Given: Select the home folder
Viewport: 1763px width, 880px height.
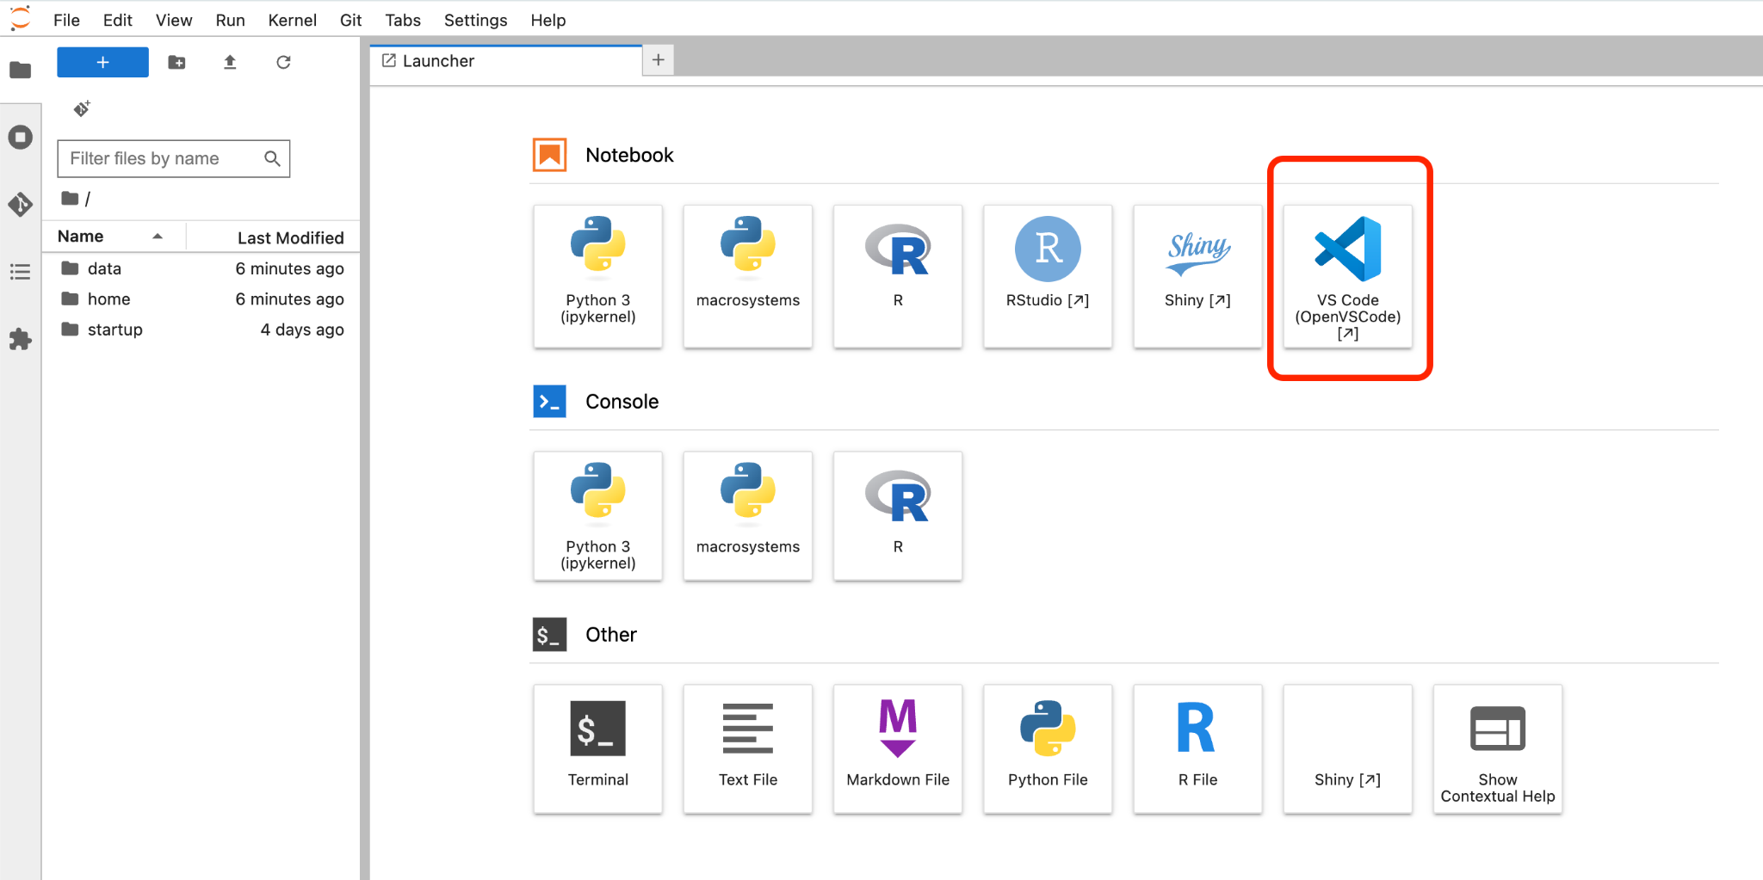Looking at the screenshot, I should [201, 299].
